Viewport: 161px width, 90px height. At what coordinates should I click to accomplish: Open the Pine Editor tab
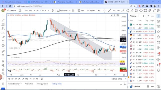pyautogui.click(x=29, y=84)
